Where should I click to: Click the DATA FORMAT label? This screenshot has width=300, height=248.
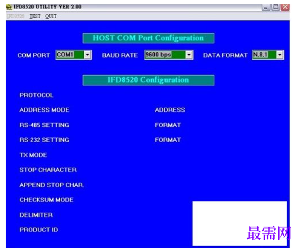click(x=225, y=56)
